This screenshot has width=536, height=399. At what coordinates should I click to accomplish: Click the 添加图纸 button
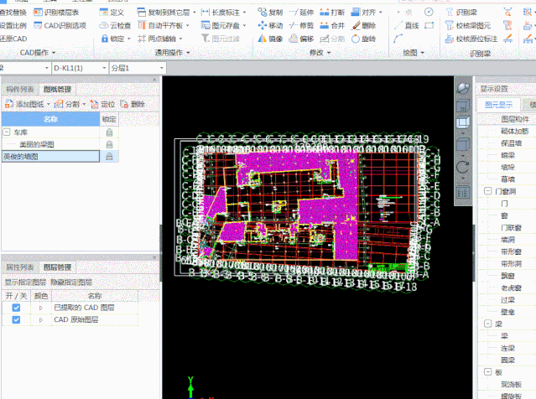[28, 104]
